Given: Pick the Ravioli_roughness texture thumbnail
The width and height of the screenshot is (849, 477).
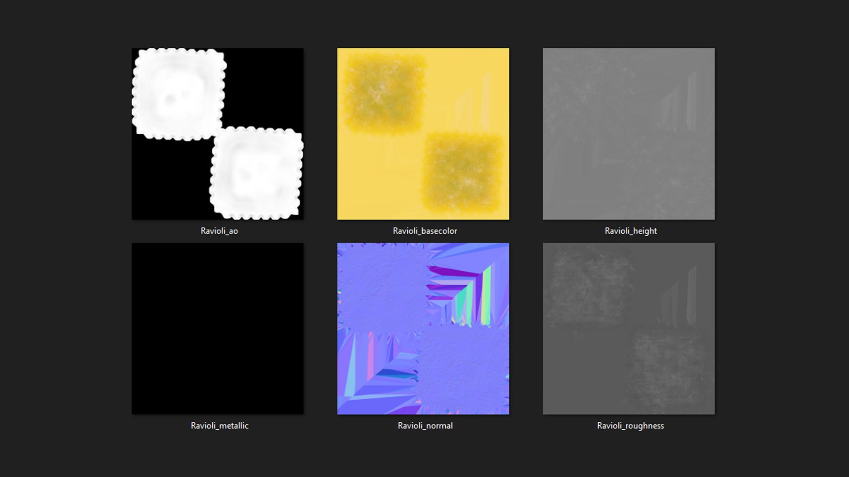Looking at the screenshot, I should pyautogui.click(x=629, y=329).
